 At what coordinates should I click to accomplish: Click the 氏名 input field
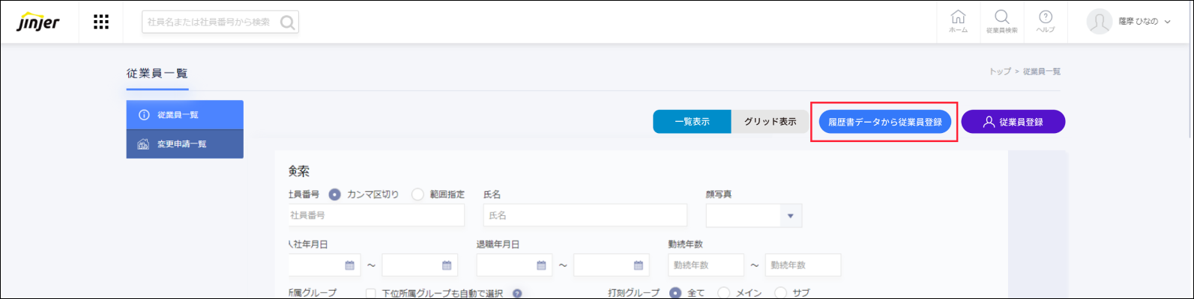pos(585,215)
